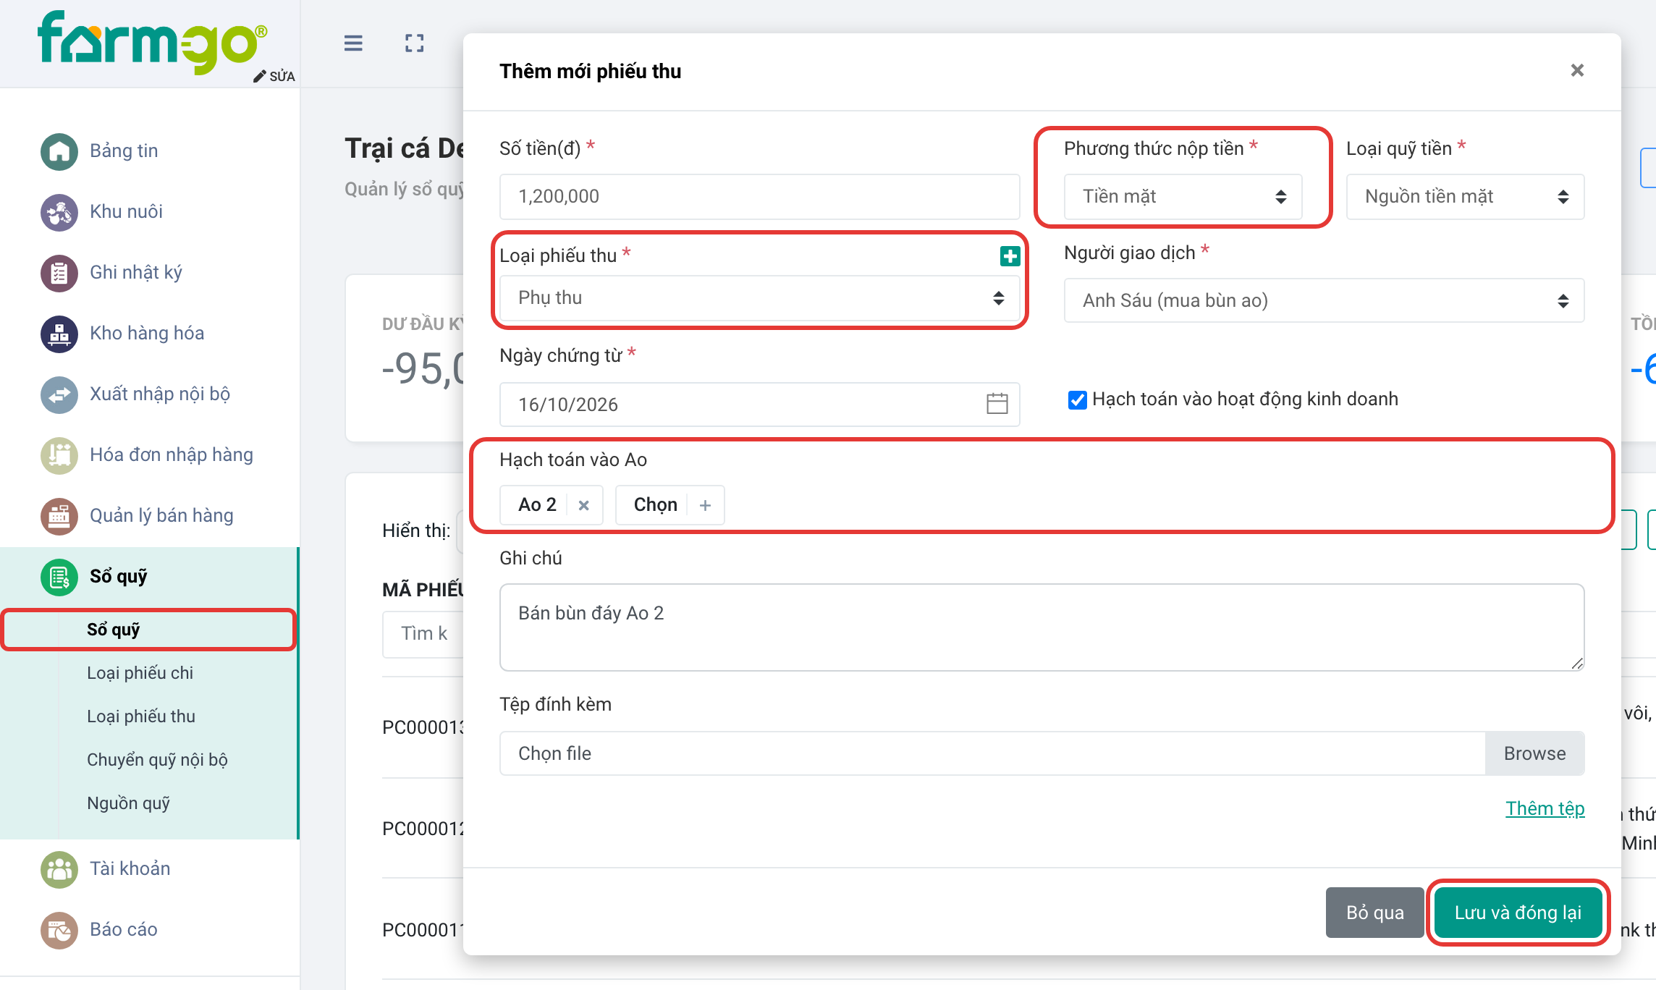Click the Báo cáo chart icon

[x=59, y=930]
